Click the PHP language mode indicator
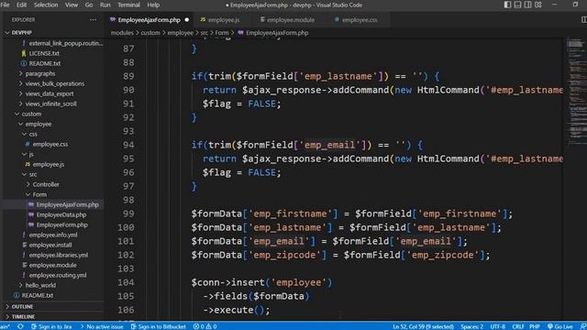The image size is (587, 330). (x=535, y=326)
